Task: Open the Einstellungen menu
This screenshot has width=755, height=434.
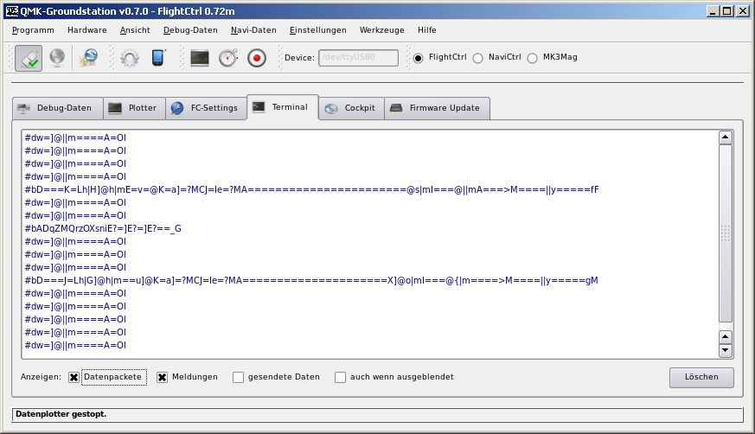Action: pyautogui.click(x=317, y=29)
